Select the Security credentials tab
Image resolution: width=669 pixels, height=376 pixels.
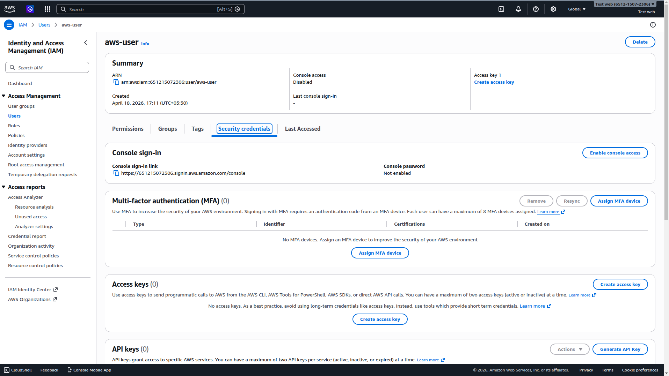tap(244, 129)
